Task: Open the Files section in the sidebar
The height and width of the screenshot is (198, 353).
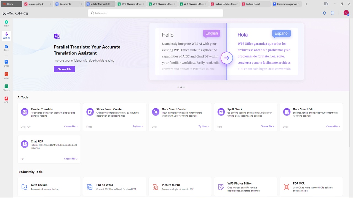Action: (6, 48)
